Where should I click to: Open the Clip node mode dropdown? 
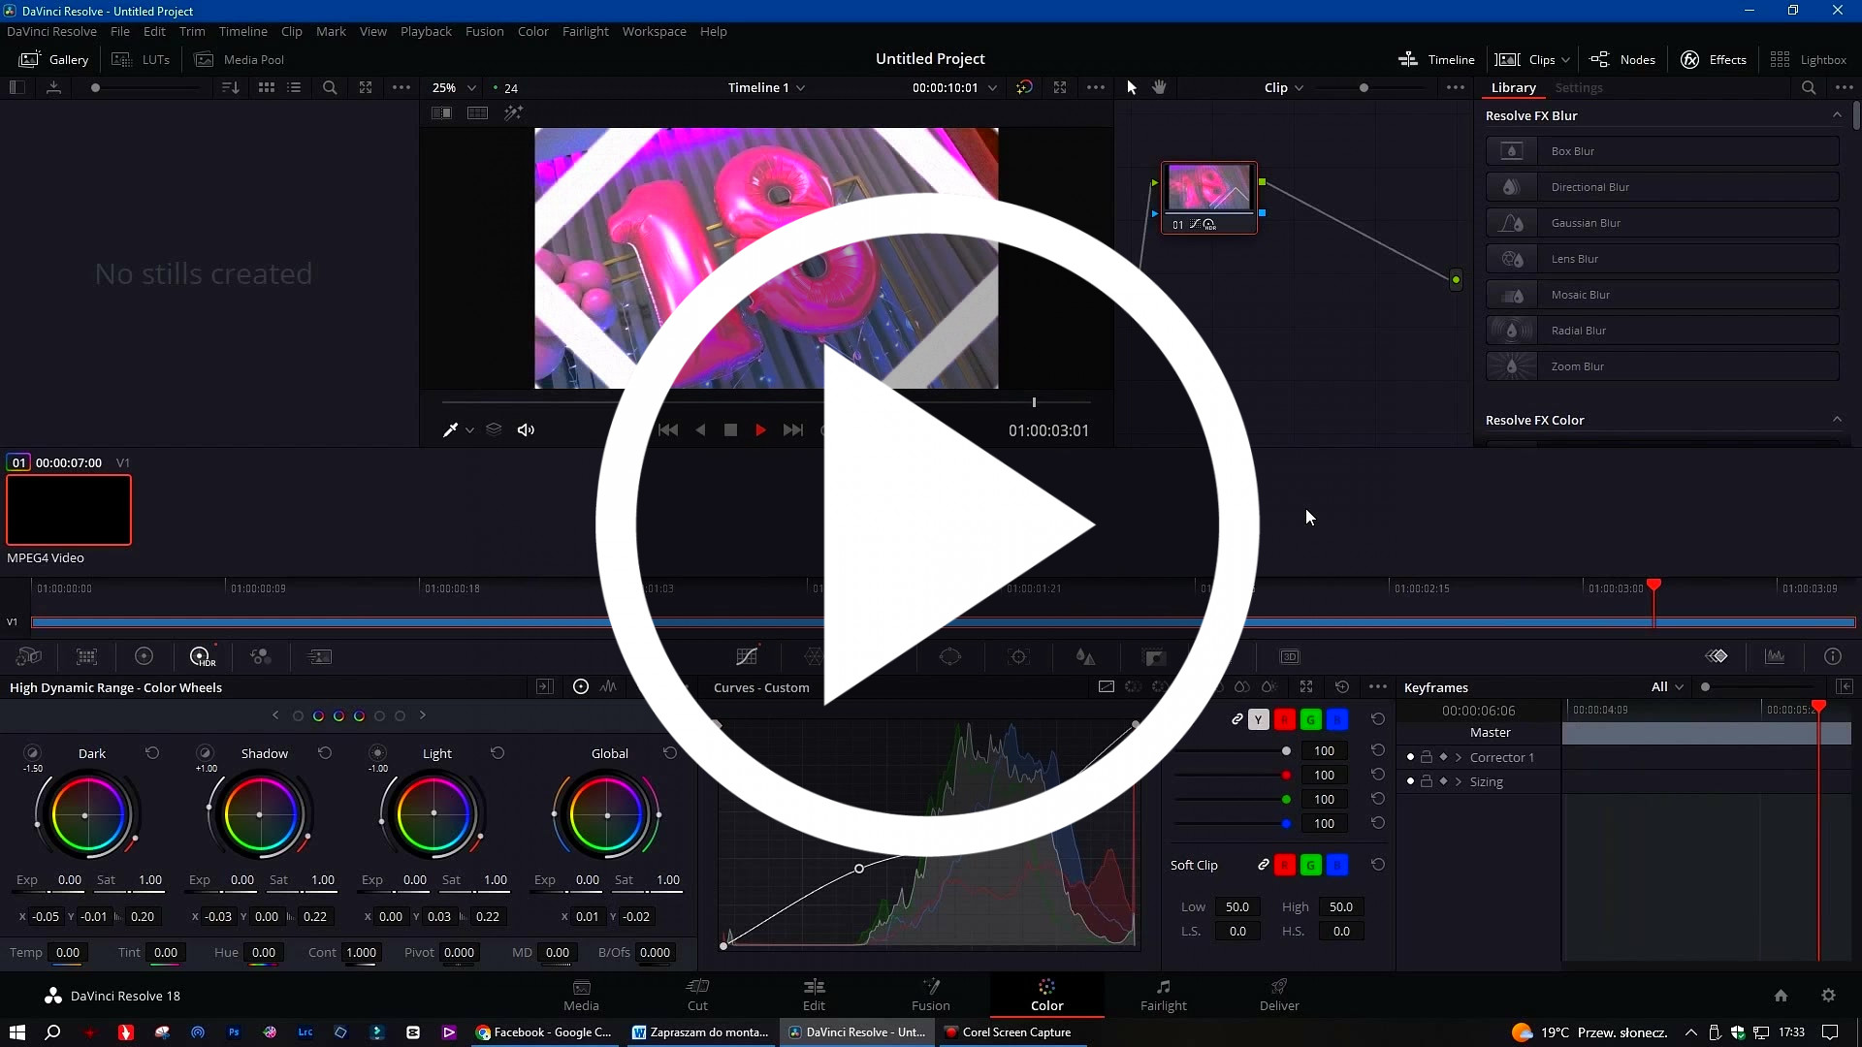coord(1283,87)
